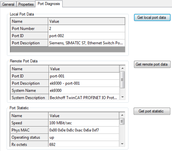
Task: Select the Operating status row label
Action: tap(29, 137)
